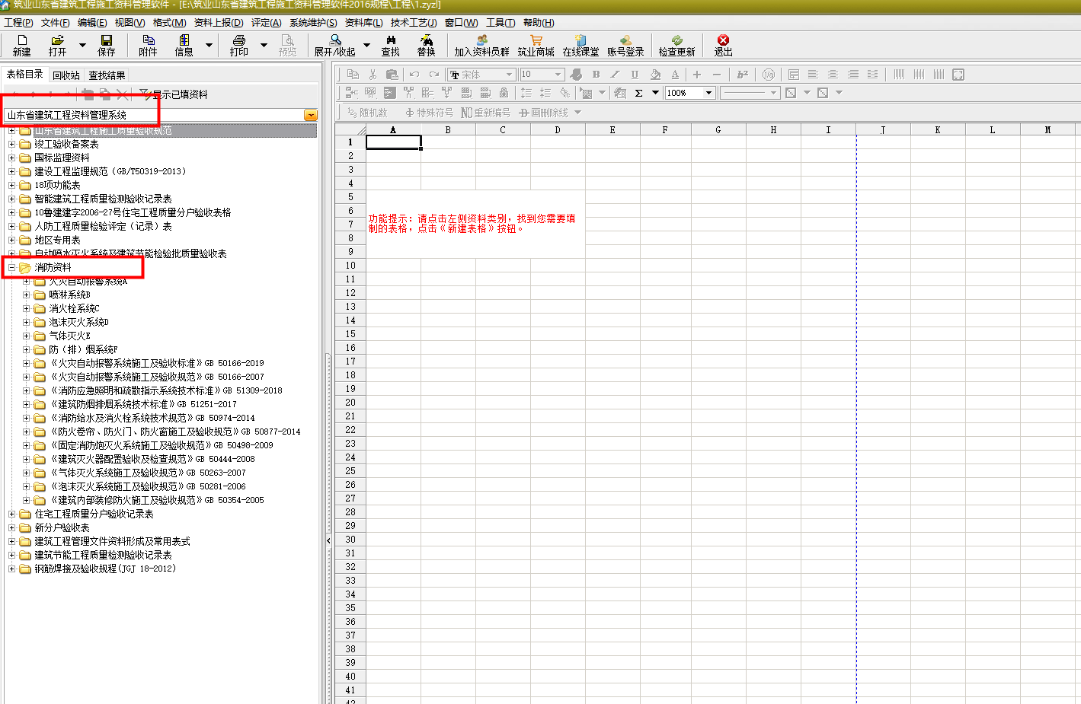Toggle underline formatting U
Screen dimensions: 1081x704
coord(635,75)
